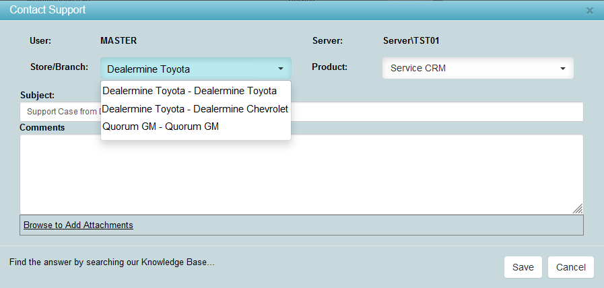This screenshot has height=288, width=604.
Task: Choose 'Dealermine Toyota - Dealermine Chevrolet' option
Action: pos(195,108)
